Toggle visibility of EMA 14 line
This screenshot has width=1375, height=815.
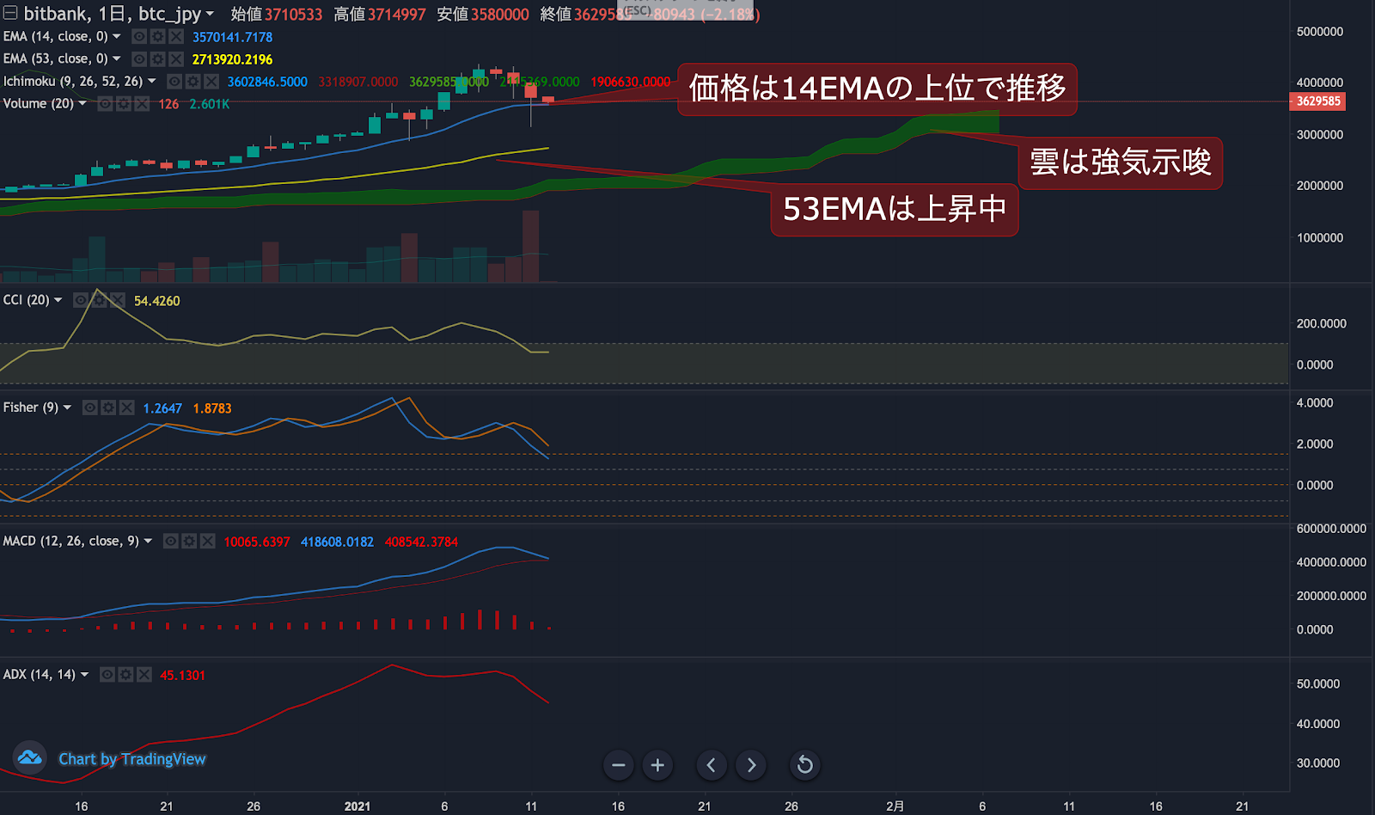[139, 37]
